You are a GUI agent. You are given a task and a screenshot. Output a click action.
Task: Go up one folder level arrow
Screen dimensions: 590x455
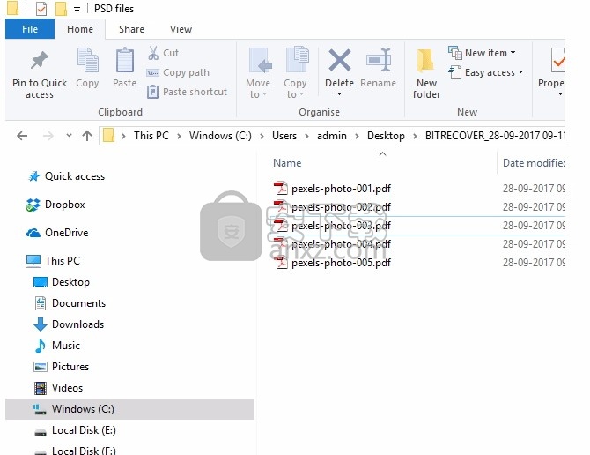pos(87,136)
